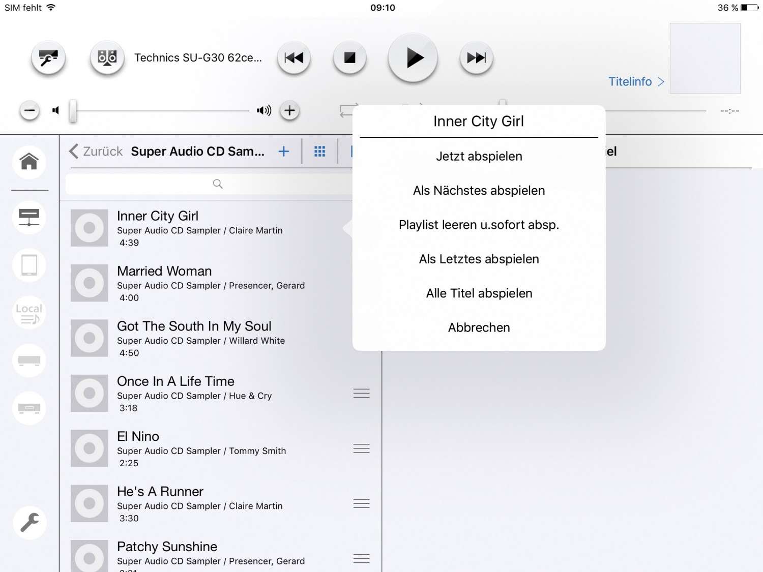Screen dimensions: 763x572
Task: Click the Wi-Fi status icon
Action: [50, 8]
